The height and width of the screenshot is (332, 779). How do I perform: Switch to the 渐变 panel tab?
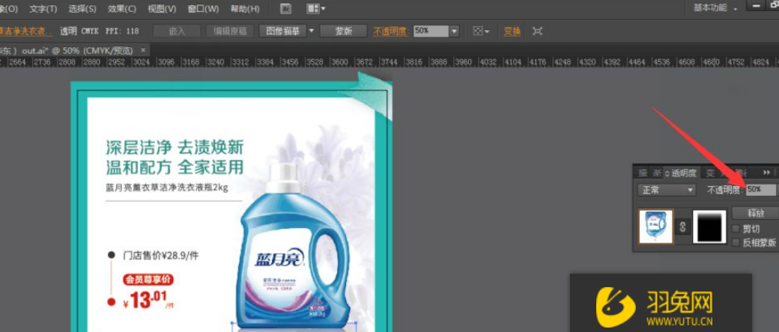(657, 173)
